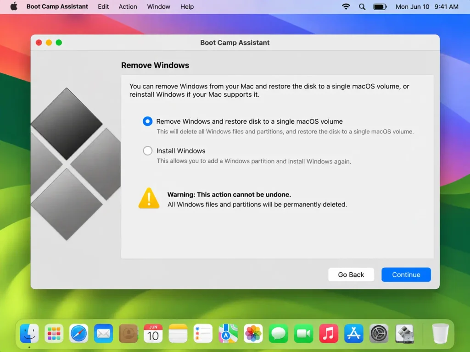Click the 'You can remove Windows from your Mac' paragraph
Screen dimensions: 470x352
click(x=269, y=90)
